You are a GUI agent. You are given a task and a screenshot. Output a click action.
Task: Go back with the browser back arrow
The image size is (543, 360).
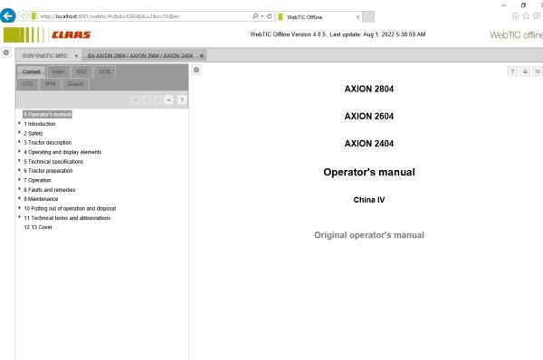tap(7, 16)
